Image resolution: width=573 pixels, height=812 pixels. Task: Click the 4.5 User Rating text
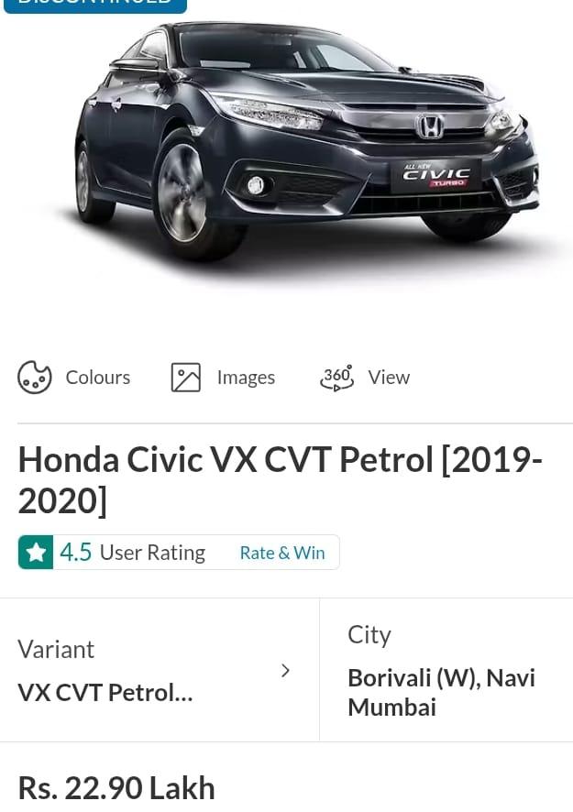coord(133,553)
